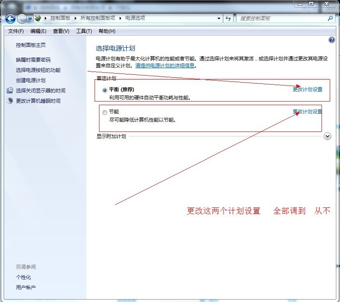Expand the arrow before 所有控制面板项 breadcrumb
Screen dimensions: 340x302
(x=75, y=18)
